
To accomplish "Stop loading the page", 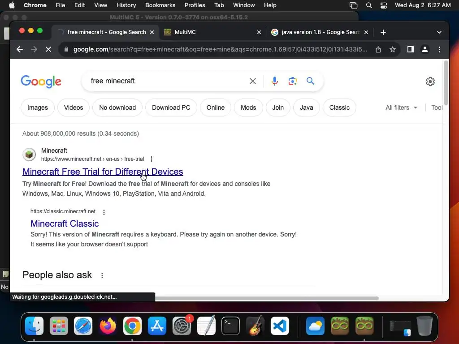I will tap(48, 49).
